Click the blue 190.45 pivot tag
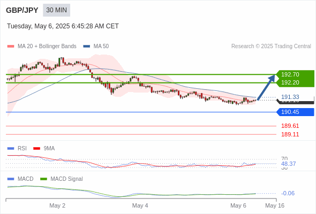 [x=295, y=112]
